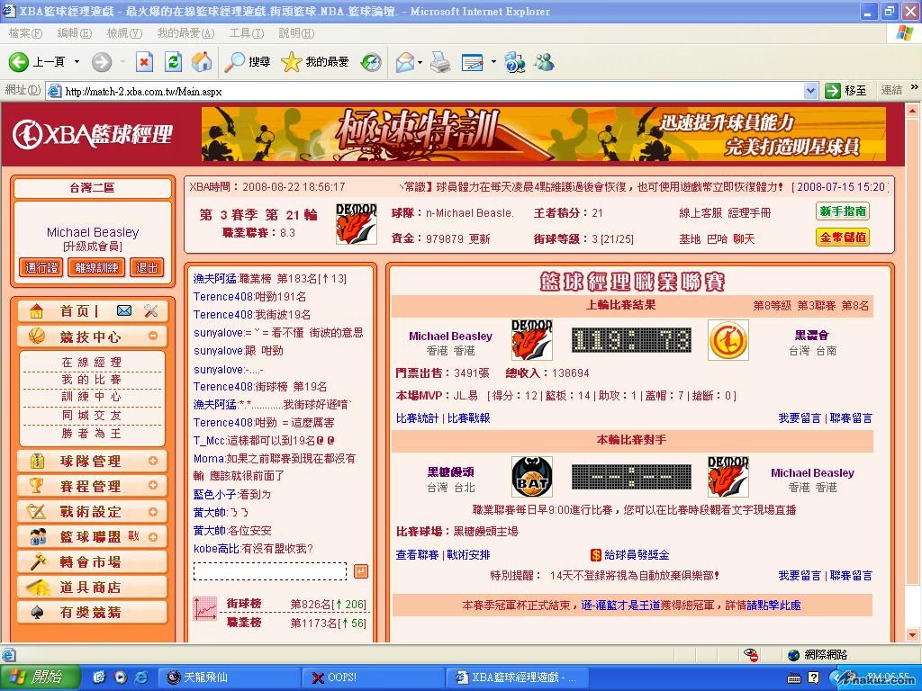The height and width of the screenshot is (691, 922).
Task: Click the chat message input field
Action: [x=270, y=571]
